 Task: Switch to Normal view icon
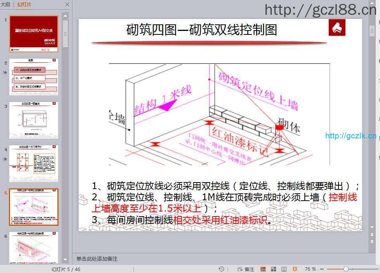263,269
